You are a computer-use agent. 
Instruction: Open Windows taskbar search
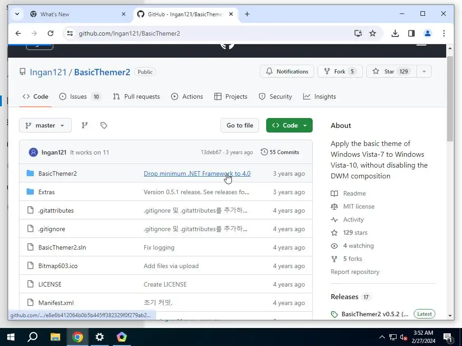(32, 337)
